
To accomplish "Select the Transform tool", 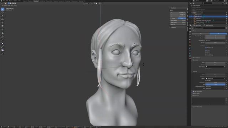I will (2, 26).
